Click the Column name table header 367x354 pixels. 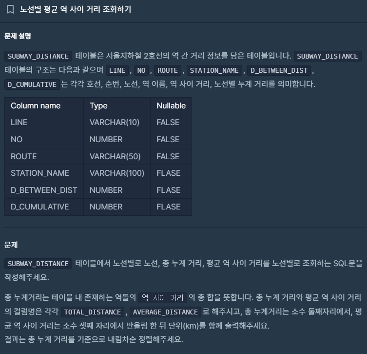click(44, 106)
